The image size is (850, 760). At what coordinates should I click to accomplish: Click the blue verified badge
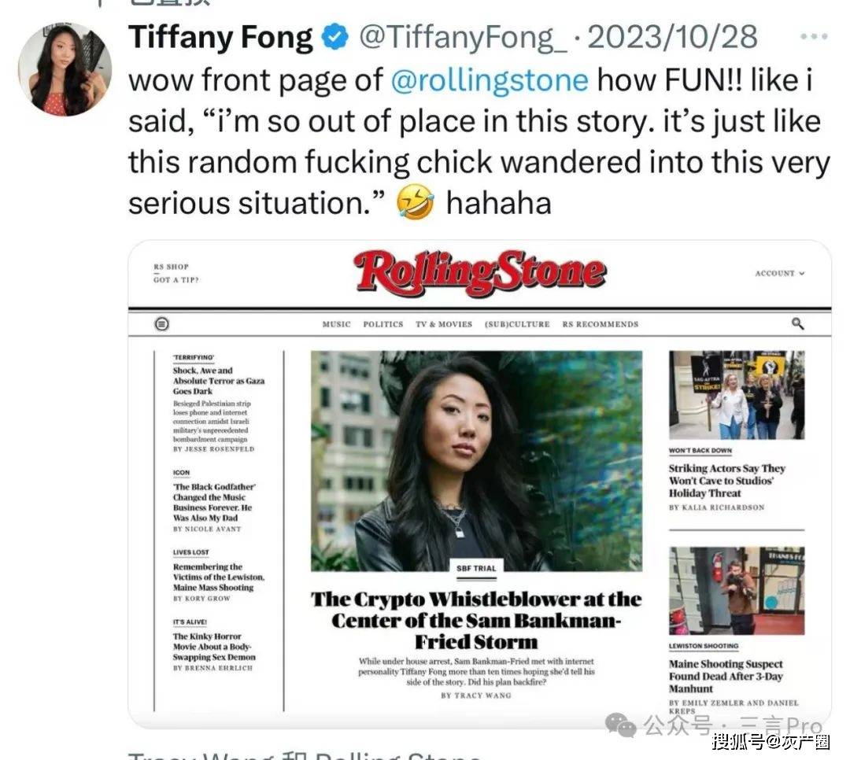pyautogui.click(x=335, y=38)
